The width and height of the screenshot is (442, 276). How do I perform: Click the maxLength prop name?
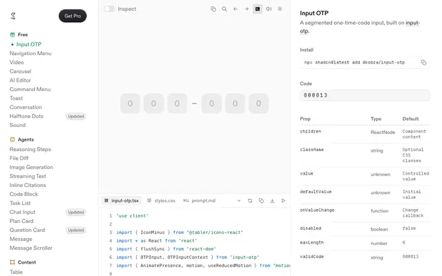coord(311,242)
